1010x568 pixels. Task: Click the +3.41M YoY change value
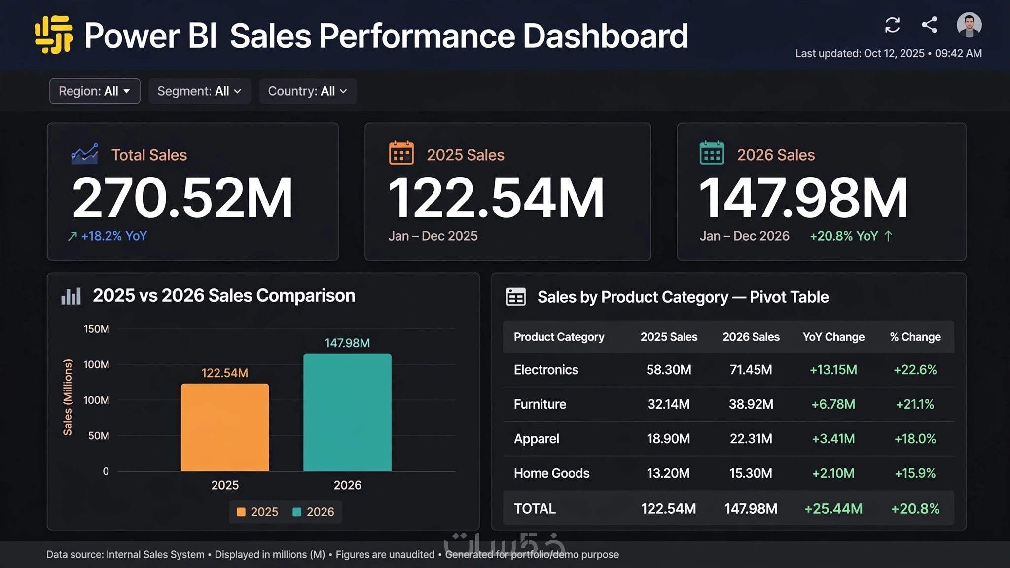pyautogui.click(x=833, y=439)
